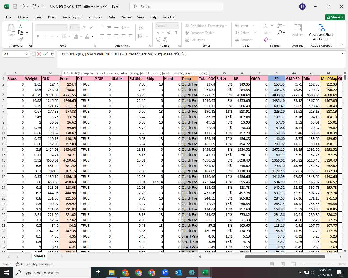Click the Share button
The image size is (348, 278).
[x=335, y=17]
